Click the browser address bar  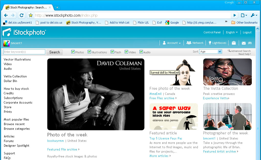[132, 15]
